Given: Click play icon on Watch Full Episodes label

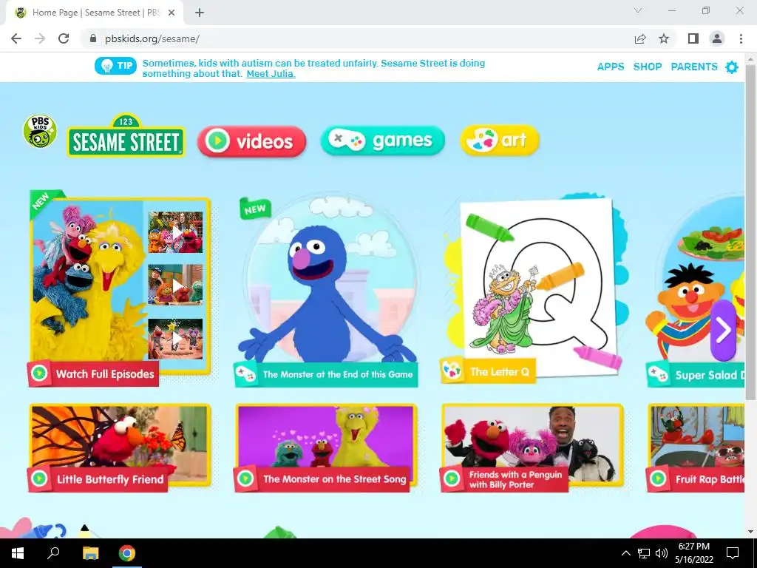Looking at the screenshot, I should [40, 373].
